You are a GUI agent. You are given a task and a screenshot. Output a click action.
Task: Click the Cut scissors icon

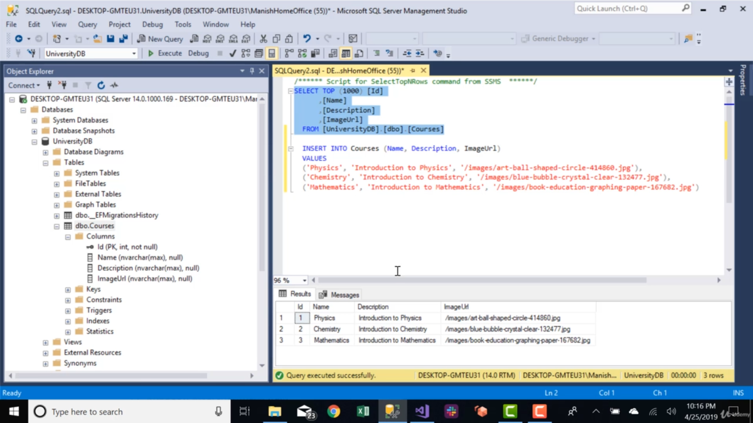(x=264, y=39)
